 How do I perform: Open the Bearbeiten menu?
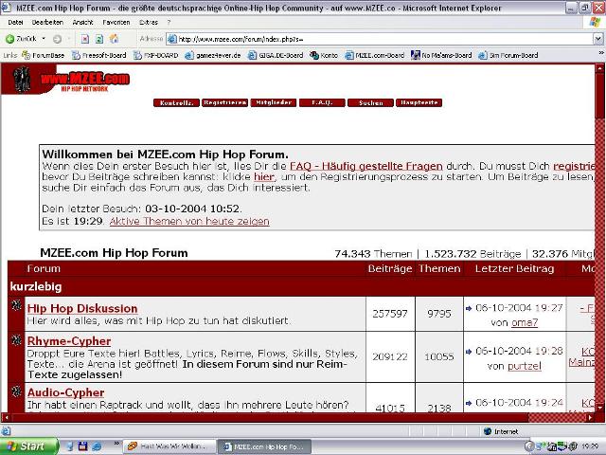click(47, 23)
